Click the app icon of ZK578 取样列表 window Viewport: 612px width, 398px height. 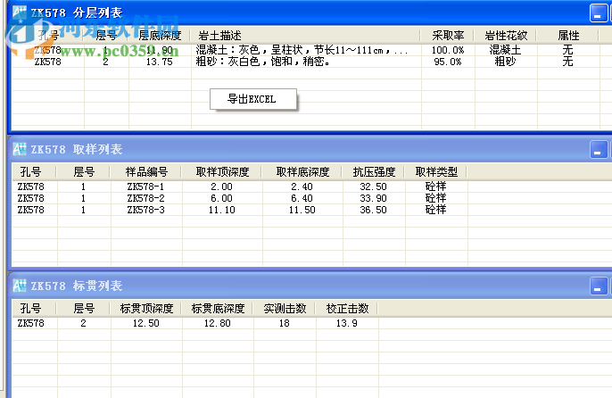click(x=20, y=149)
